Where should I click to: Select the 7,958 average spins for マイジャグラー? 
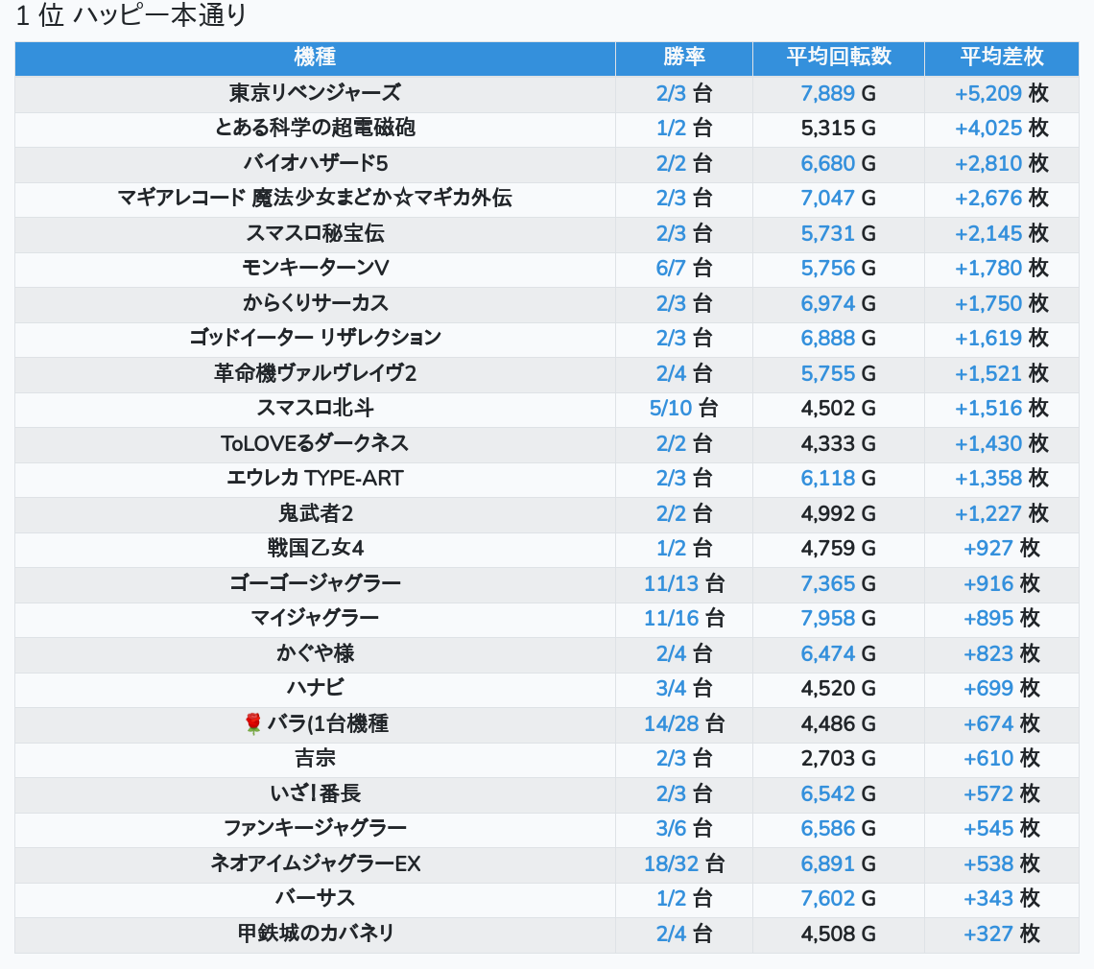point(827,618)
